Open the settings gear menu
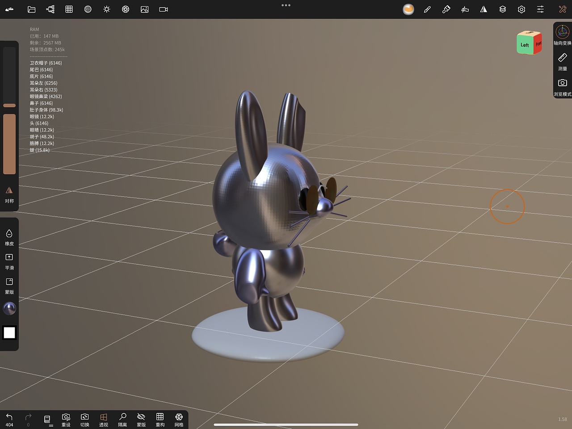 522,9
